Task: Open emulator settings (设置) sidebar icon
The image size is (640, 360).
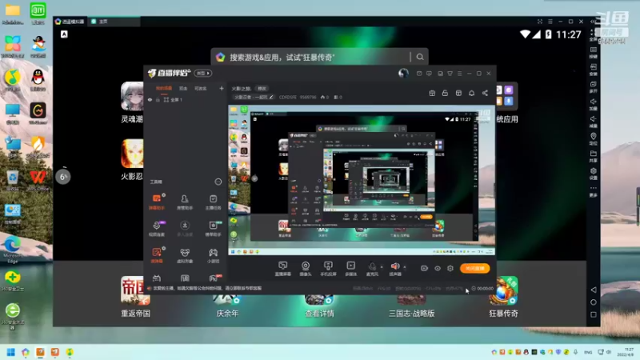Action: pos(594,173)
